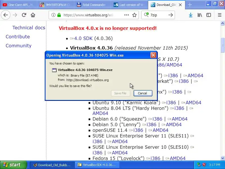Click AMD64 link for Debian 6.0 Squeeze
The image size is (225, 169).
click(179, 119)
